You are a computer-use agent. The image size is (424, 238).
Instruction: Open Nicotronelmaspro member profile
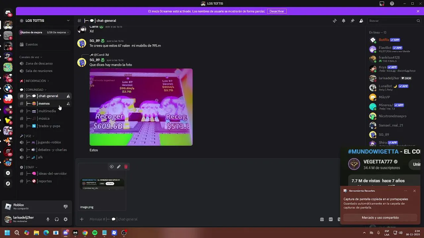(394, 116)
